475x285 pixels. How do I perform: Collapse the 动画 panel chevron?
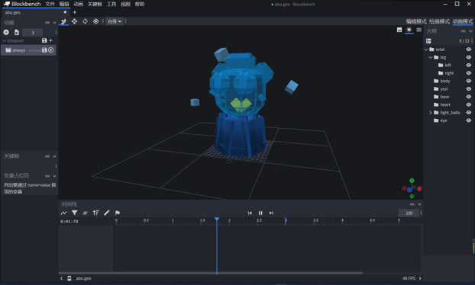pos(54,22)
